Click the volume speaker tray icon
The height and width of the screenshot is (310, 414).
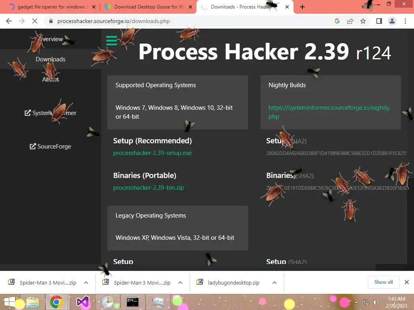[x=376, y=302]
